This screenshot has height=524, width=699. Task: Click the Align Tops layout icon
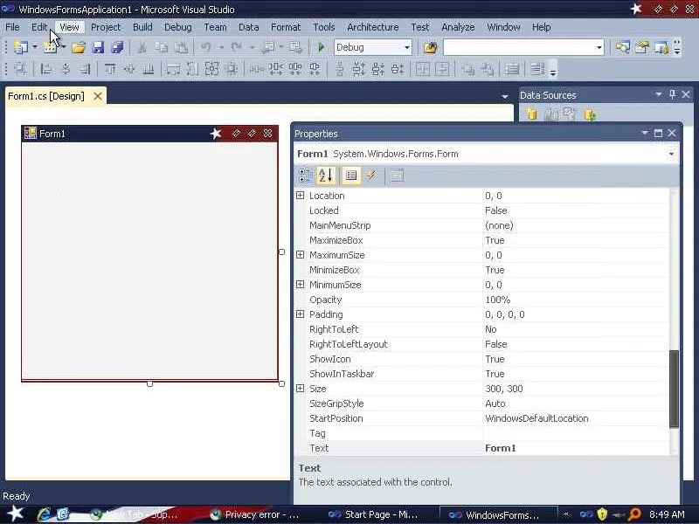110,69
